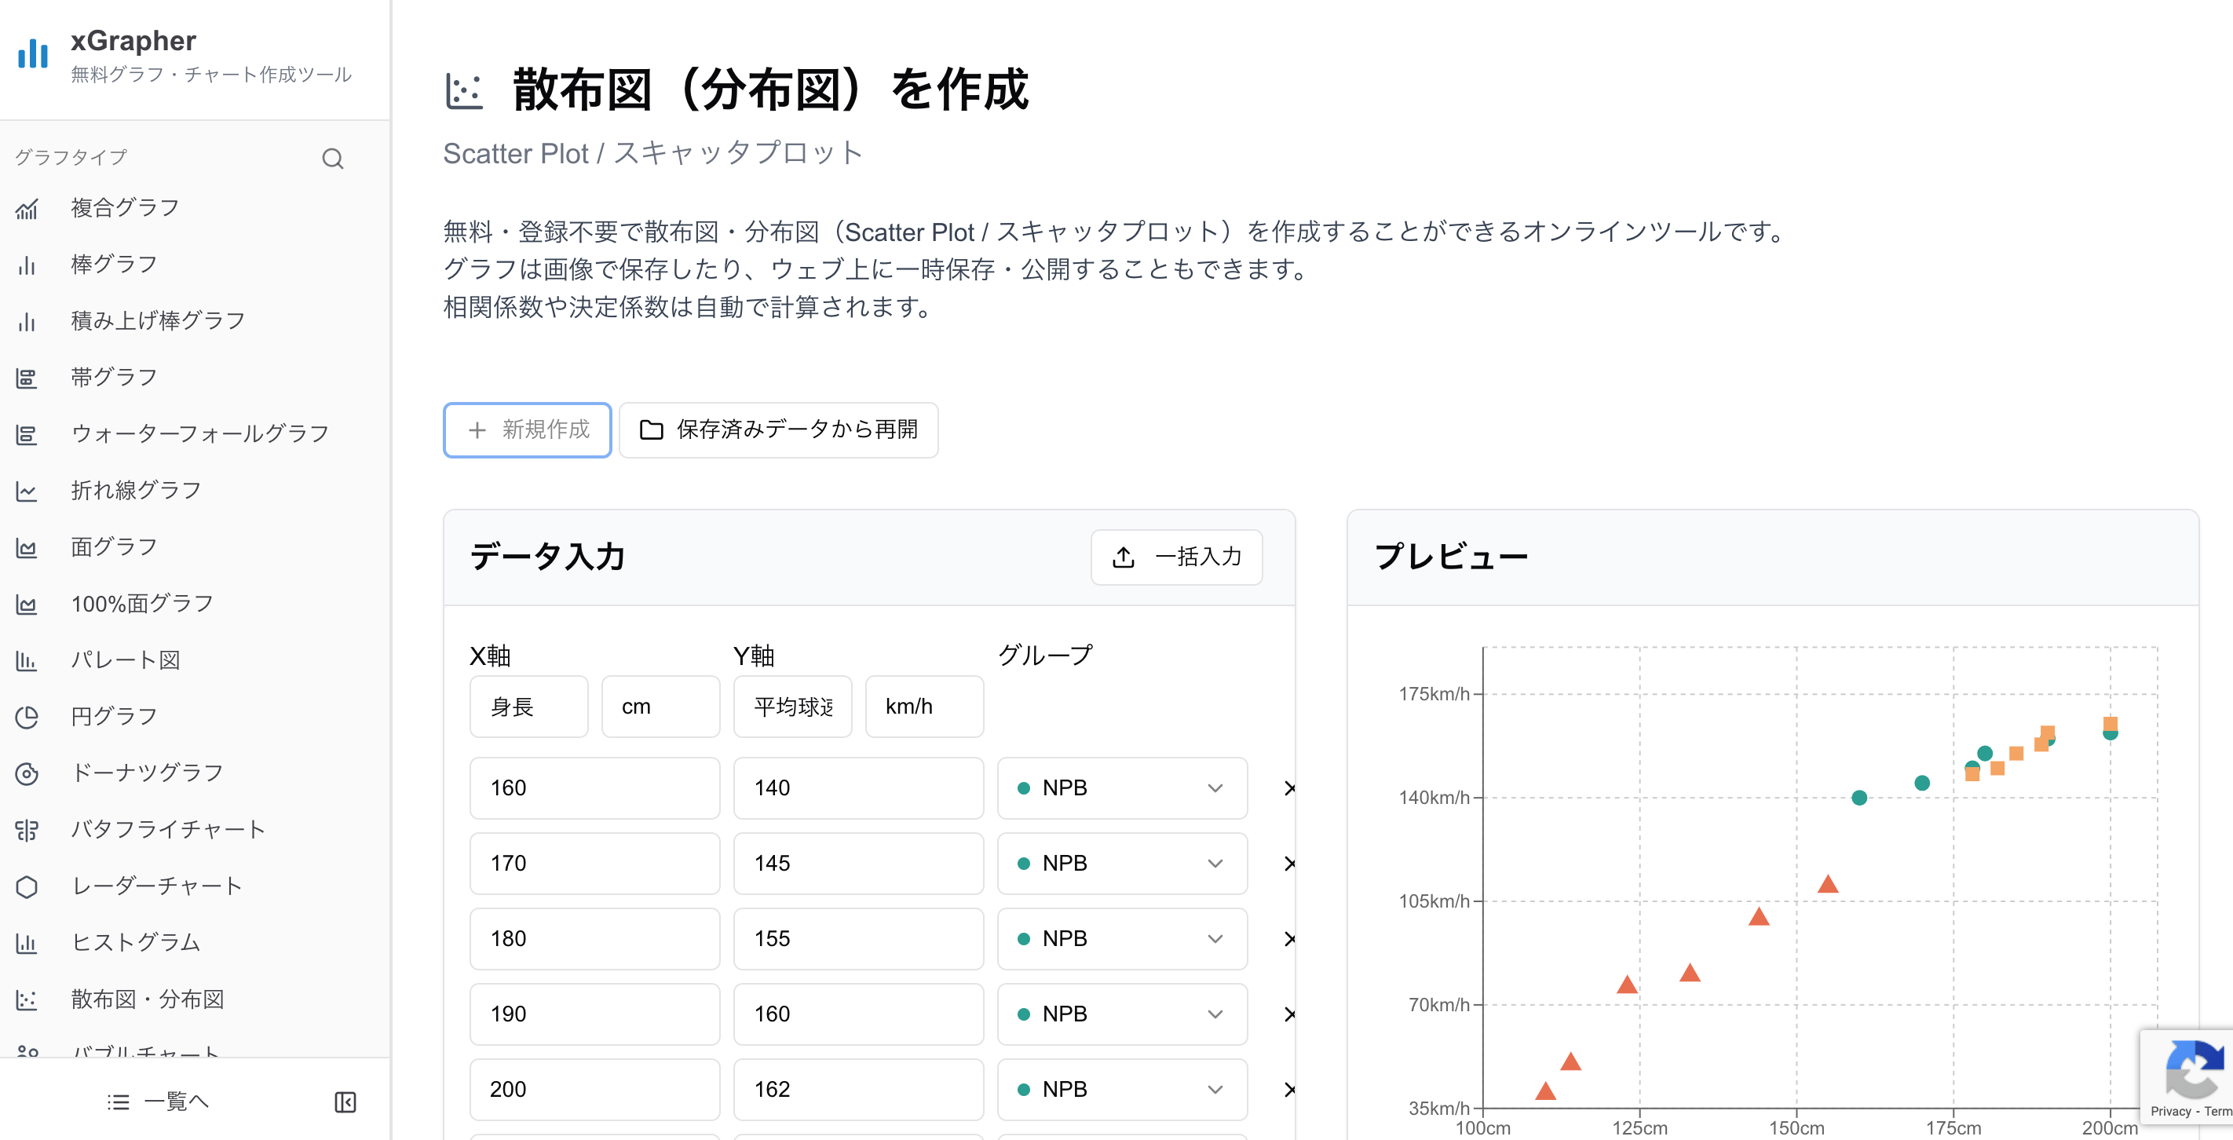This screenshot has height=1140, width=2233.
Task: Click the 新規作成 button
Action: pyautogui.click(x=526, y=430)
